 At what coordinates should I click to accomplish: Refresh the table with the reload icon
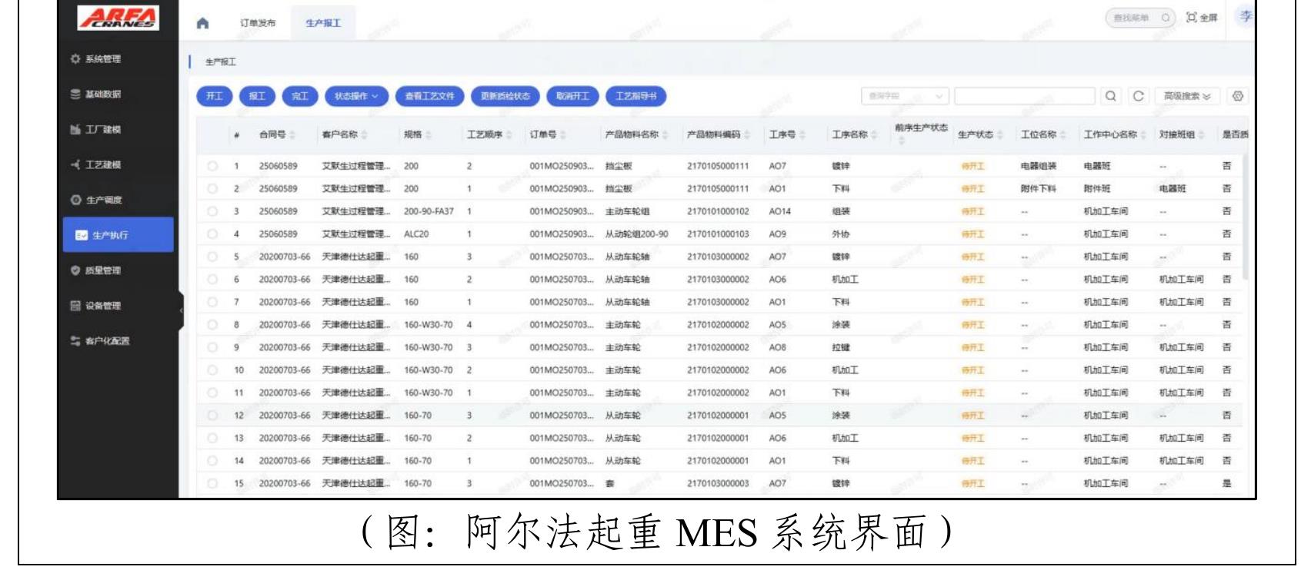(x=1138, y=96)
